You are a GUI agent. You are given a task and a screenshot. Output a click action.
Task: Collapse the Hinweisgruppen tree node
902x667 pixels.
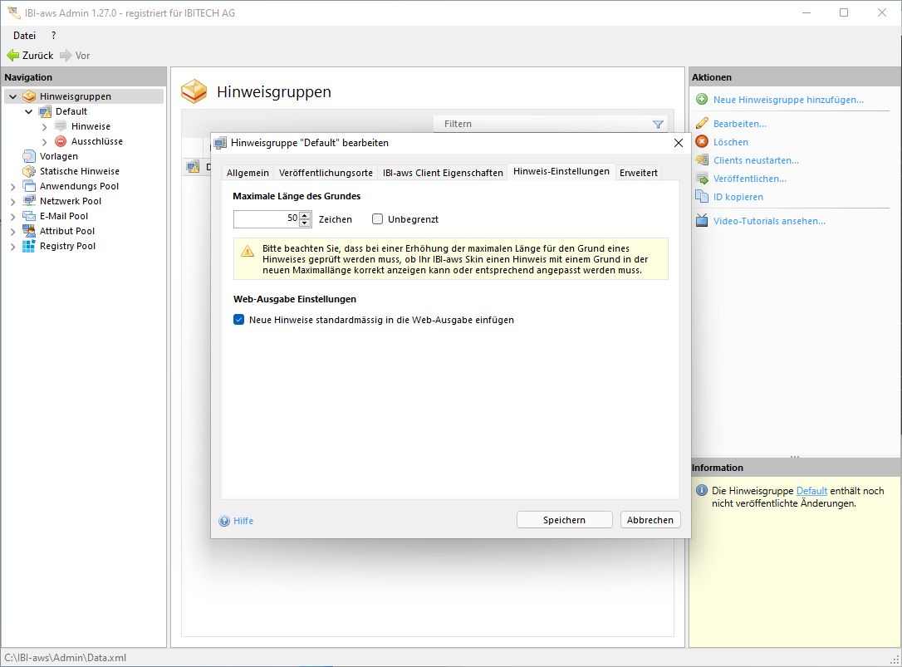click(x=12, y=96)
